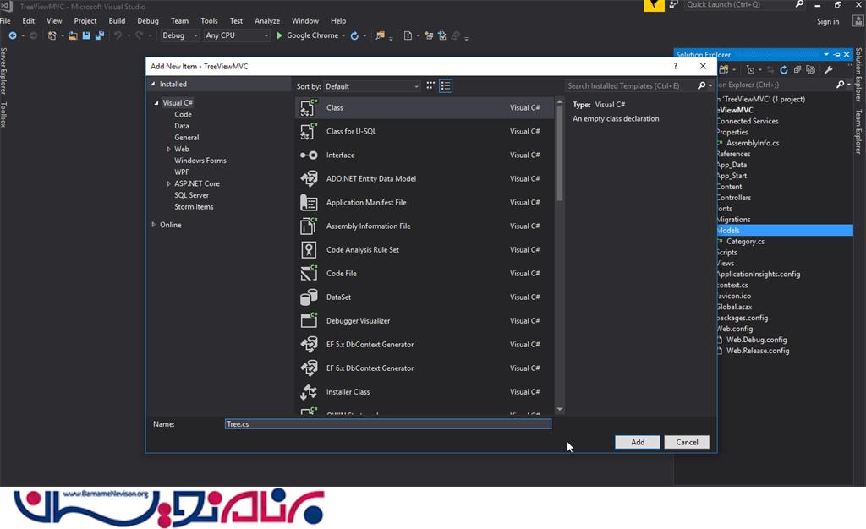This screenshot has width=866, height=529.
Task: Expand the ASP.NET Core node arrow
Action: (x=168, y=183)
